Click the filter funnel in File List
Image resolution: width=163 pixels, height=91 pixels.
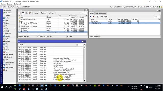tap(23, 13)
